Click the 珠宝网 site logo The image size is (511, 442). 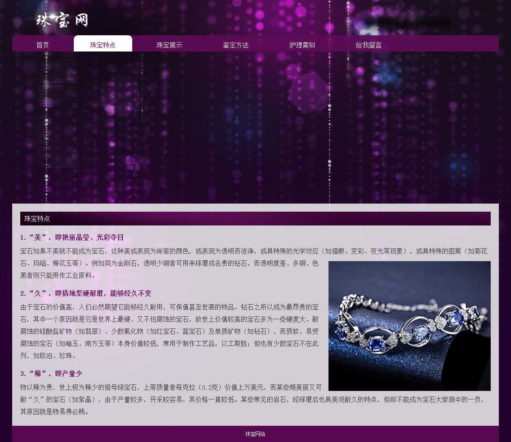pos(62,20)
